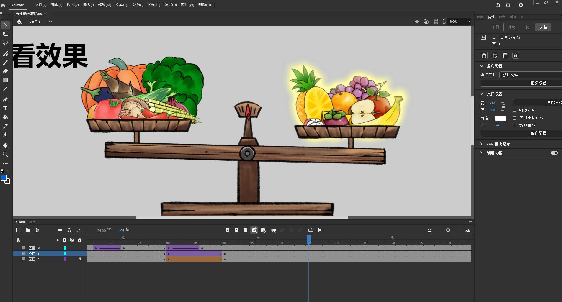562x302 pixels.
Task: Open the timeline panel options menu
Action: [471, 222]
